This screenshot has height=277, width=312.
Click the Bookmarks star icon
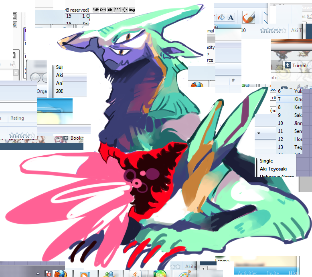point(65,138)
